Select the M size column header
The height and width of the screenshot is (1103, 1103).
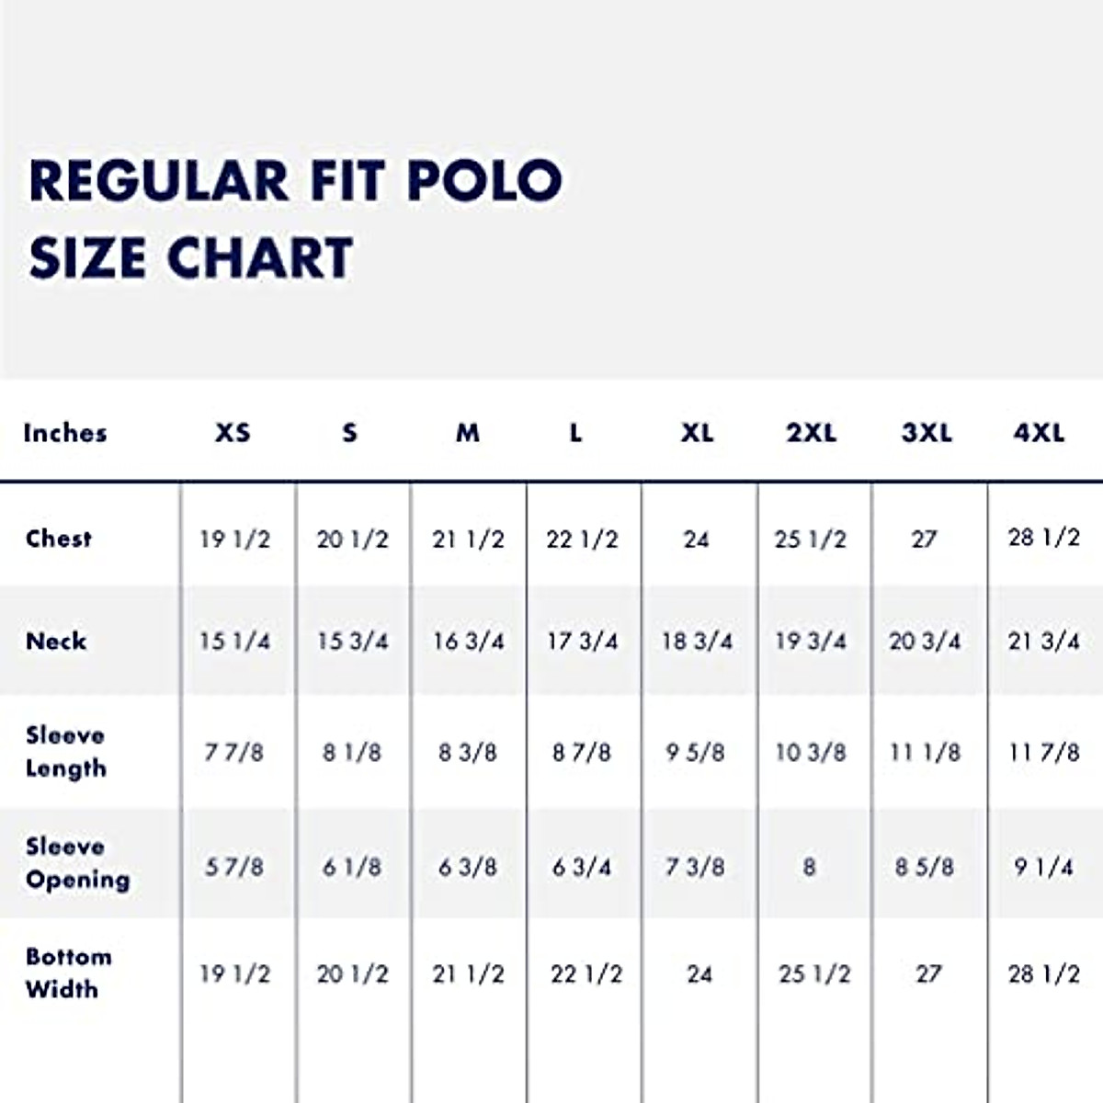(468, 433)
